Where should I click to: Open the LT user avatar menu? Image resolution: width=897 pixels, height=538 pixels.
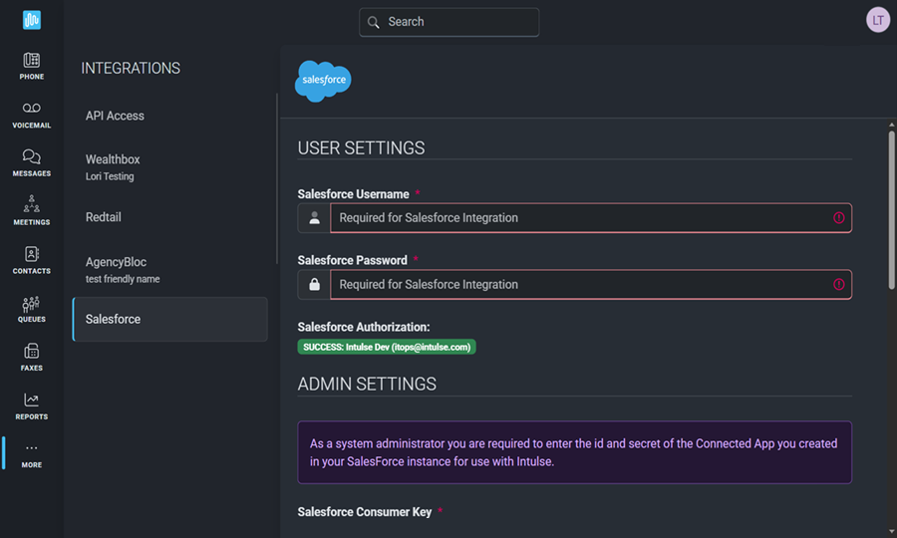coord(877,20)
